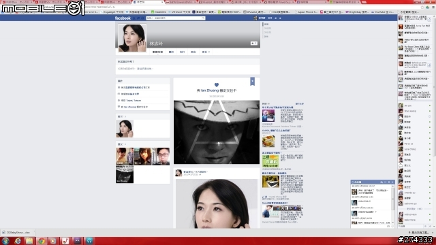
Task: Open Mobile01 bookmark
Action: [159, 12]
